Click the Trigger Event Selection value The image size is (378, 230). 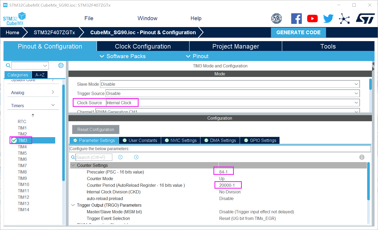pyautogui.click(x=247, y=218)
